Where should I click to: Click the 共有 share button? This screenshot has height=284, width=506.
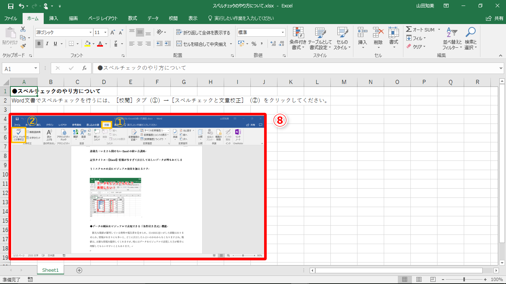495,18
